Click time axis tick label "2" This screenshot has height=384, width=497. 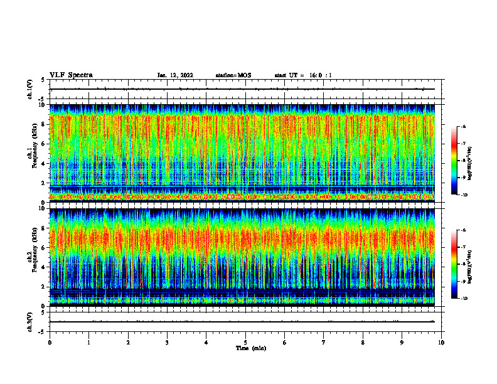coord(128,343)
